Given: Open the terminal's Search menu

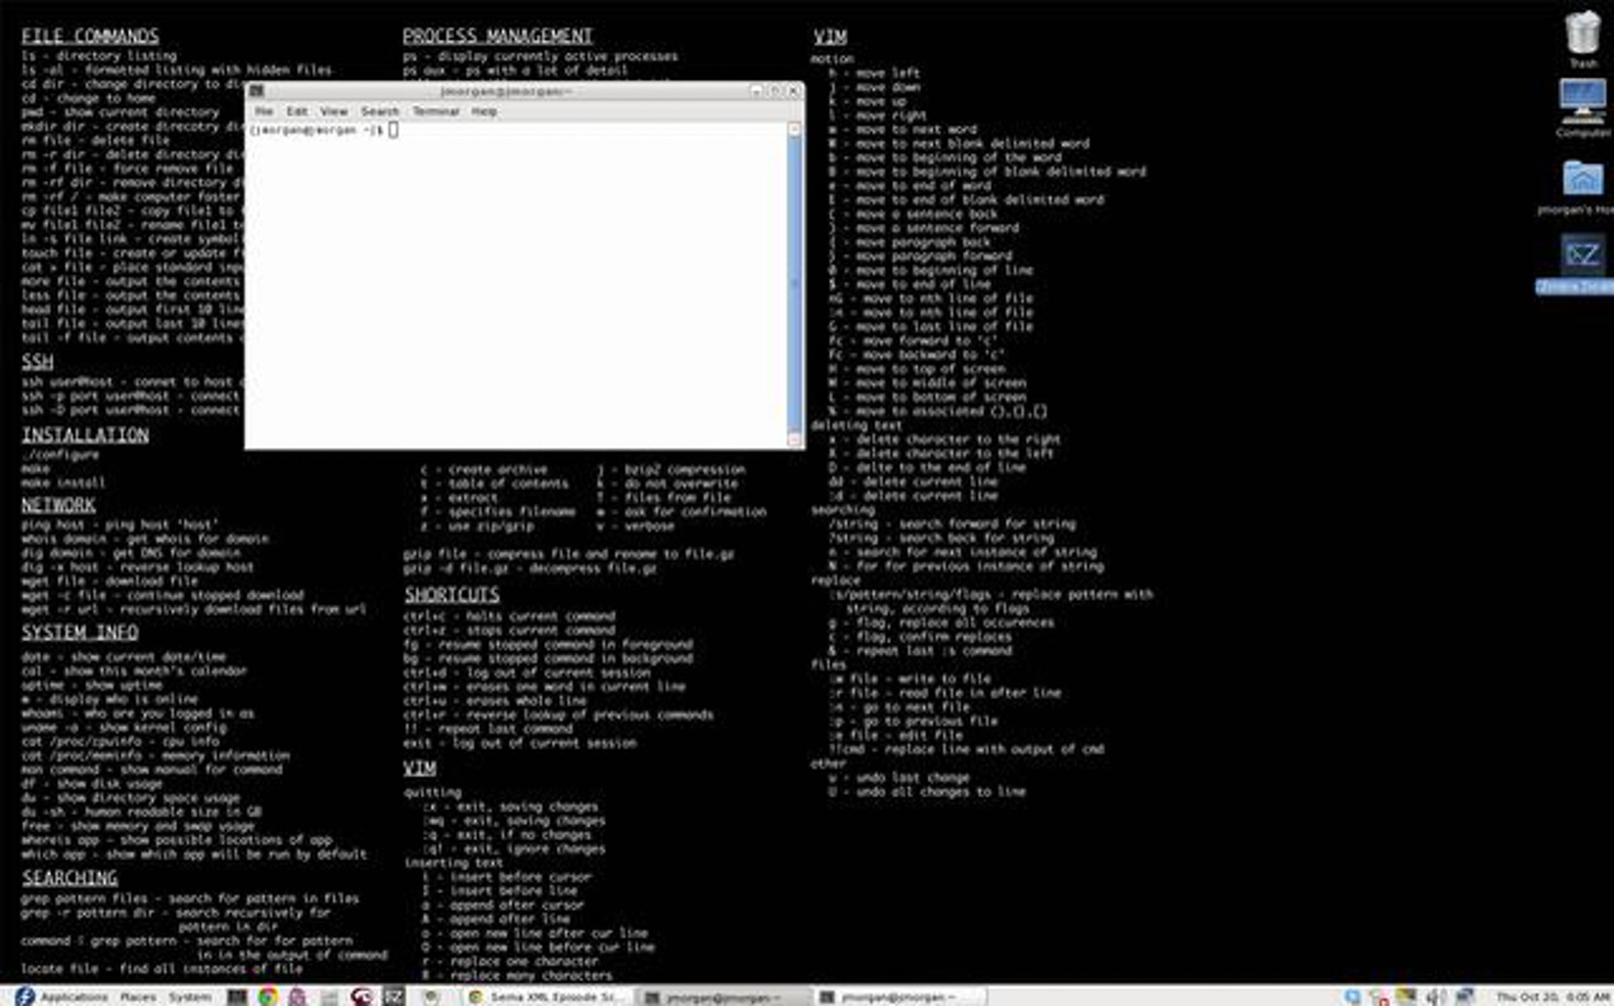Looking at the screenshot, I should pos(380,112).
